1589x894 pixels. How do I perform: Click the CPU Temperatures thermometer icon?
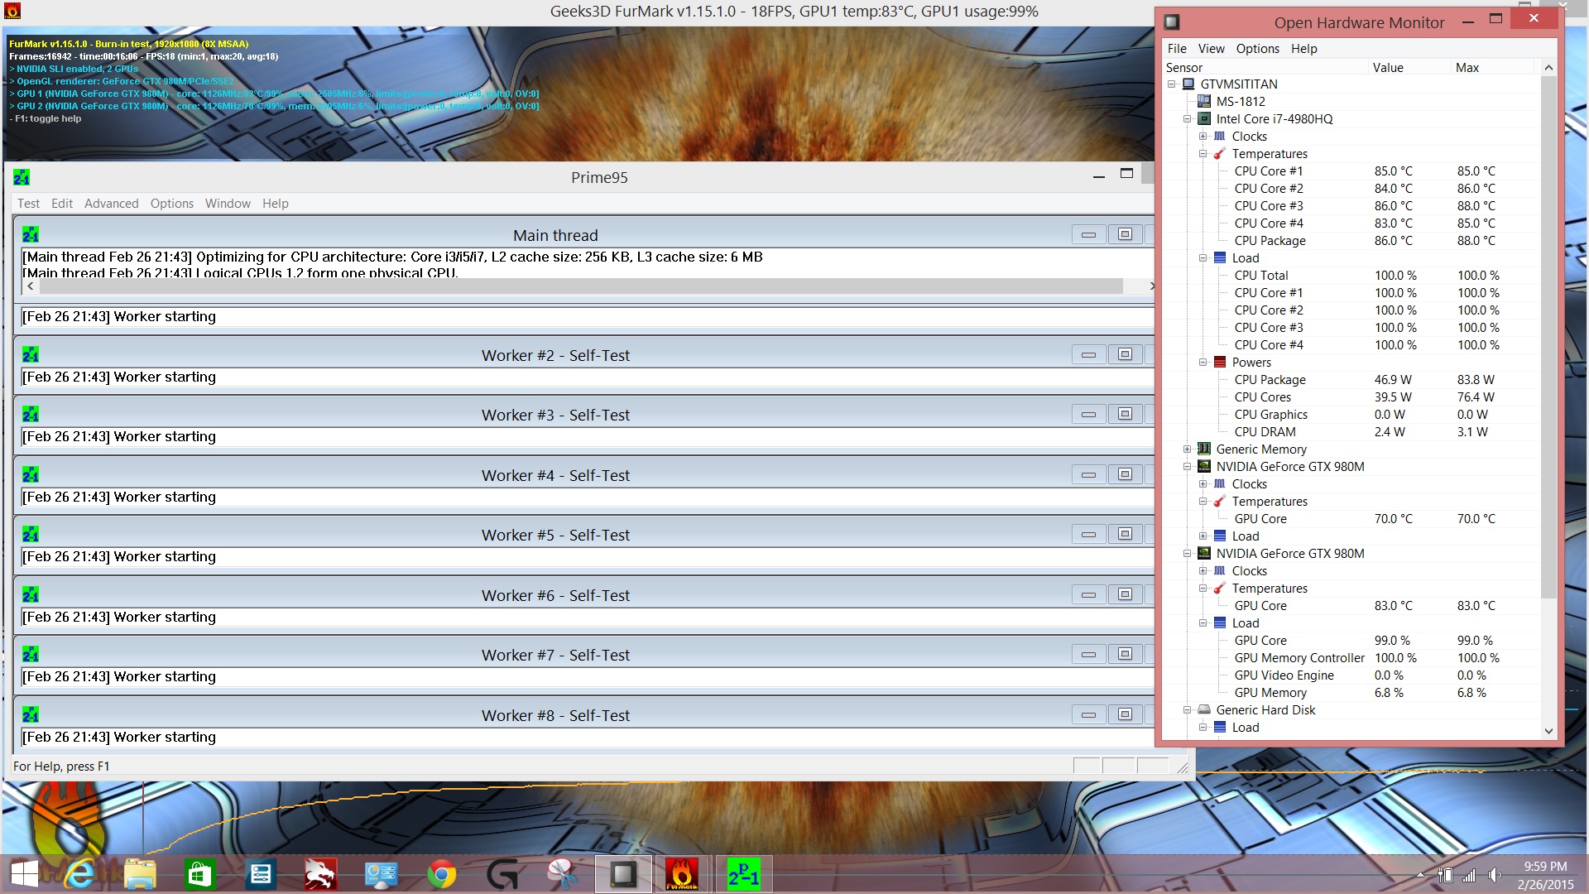1220,154
